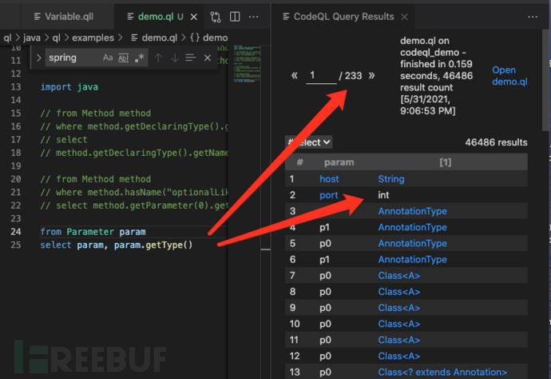
Task: Click the 'demo.ql' breadcrumb segment
Action: coord(159,38)
